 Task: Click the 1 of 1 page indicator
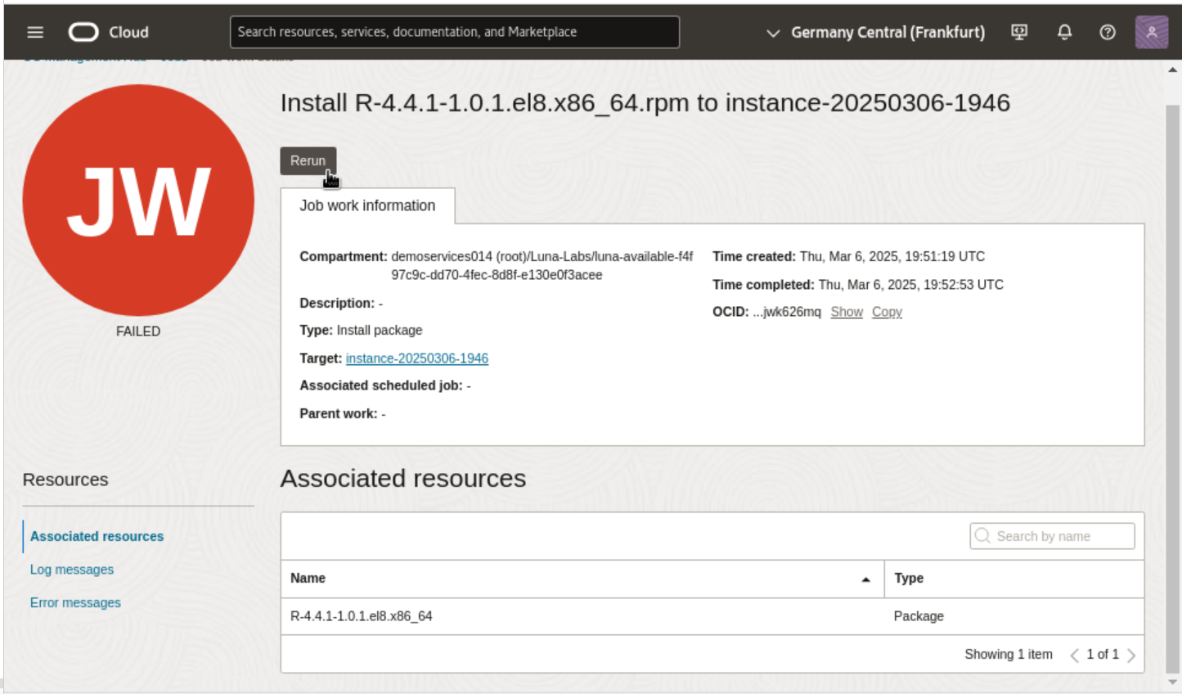1103,655
